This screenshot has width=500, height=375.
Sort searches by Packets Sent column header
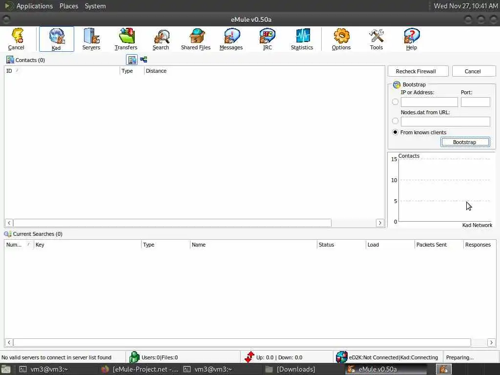(439, 245)
